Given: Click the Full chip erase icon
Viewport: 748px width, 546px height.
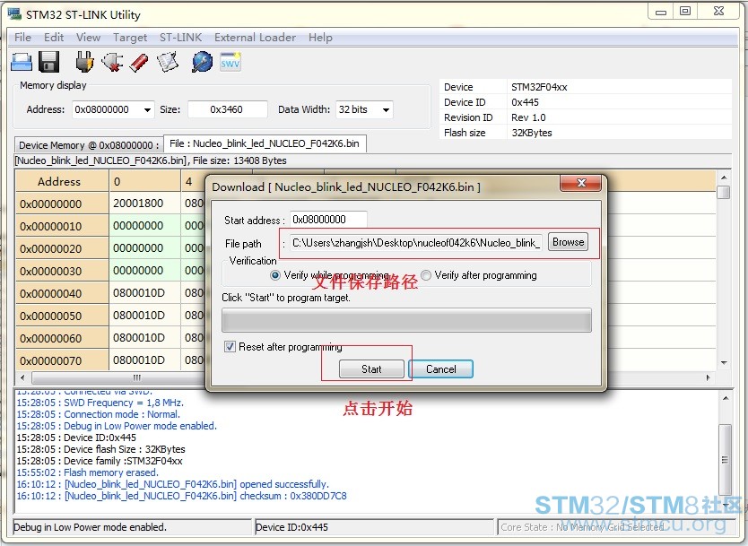Looking at the screenshot, I should 139,63.
